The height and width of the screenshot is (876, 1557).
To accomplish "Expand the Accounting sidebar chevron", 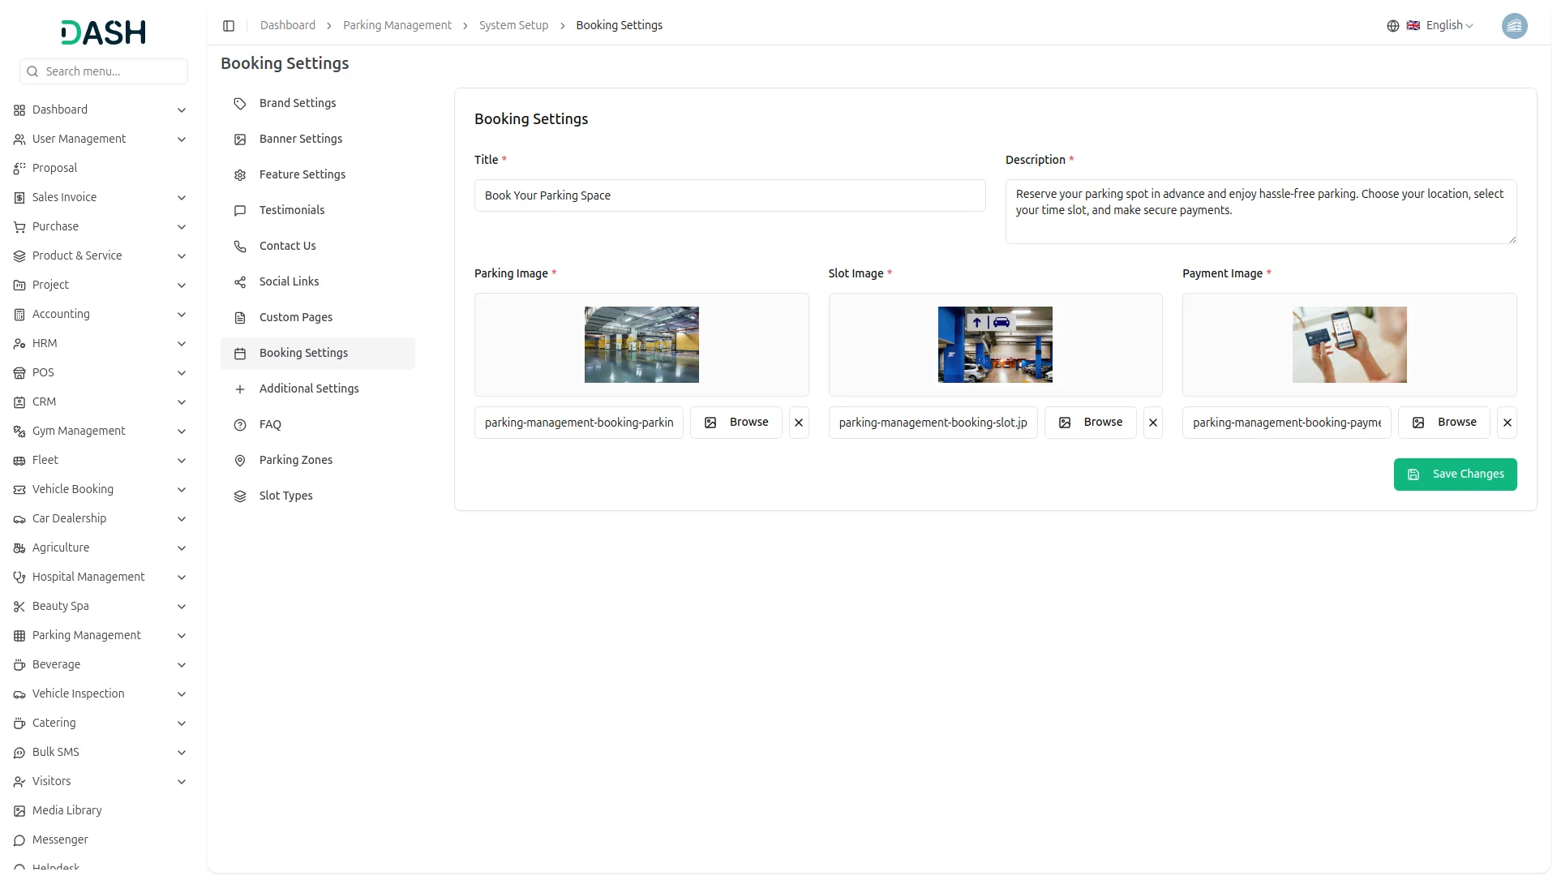I will click(182, 315).
